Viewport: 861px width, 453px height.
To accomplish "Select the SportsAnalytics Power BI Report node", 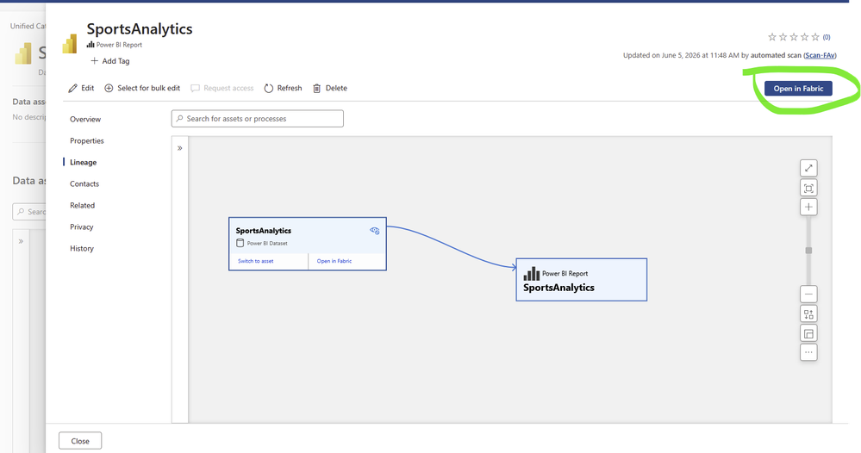I will coord(582,280).
